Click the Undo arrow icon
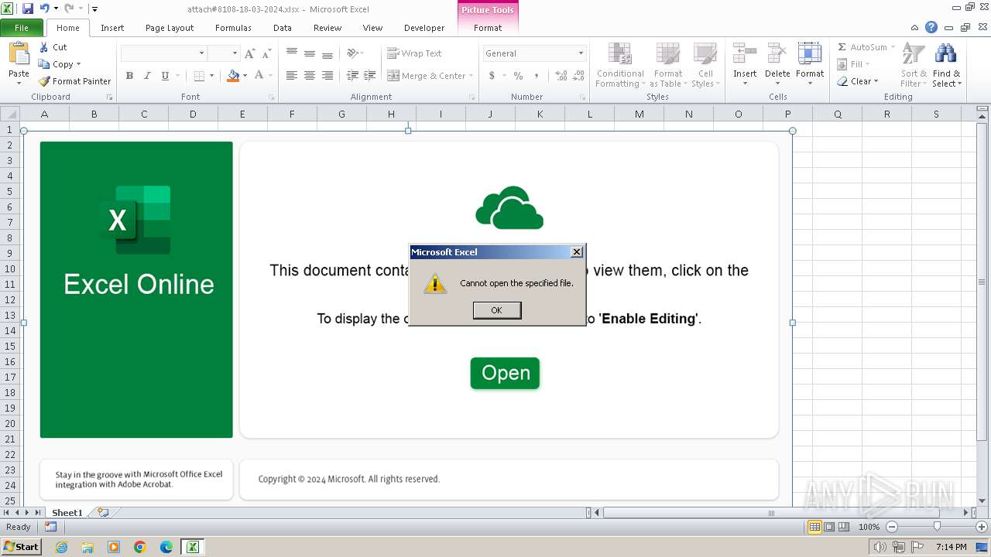 click(45, 9)
